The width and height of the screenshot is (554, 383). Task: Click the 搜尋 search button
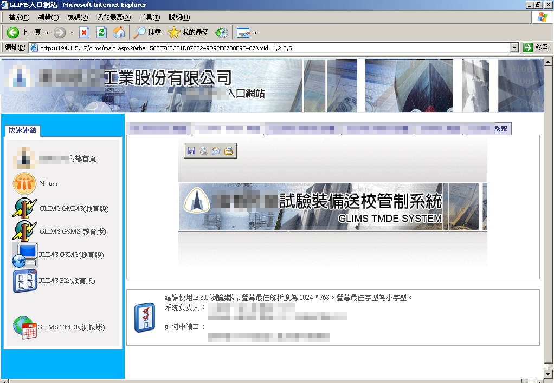pyautogui.click(x=148, y=32)
